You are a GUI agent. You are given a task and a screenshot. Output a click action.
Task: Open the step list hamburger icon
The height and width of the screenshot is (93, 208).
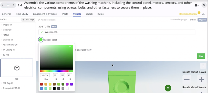tap(8, 5)
